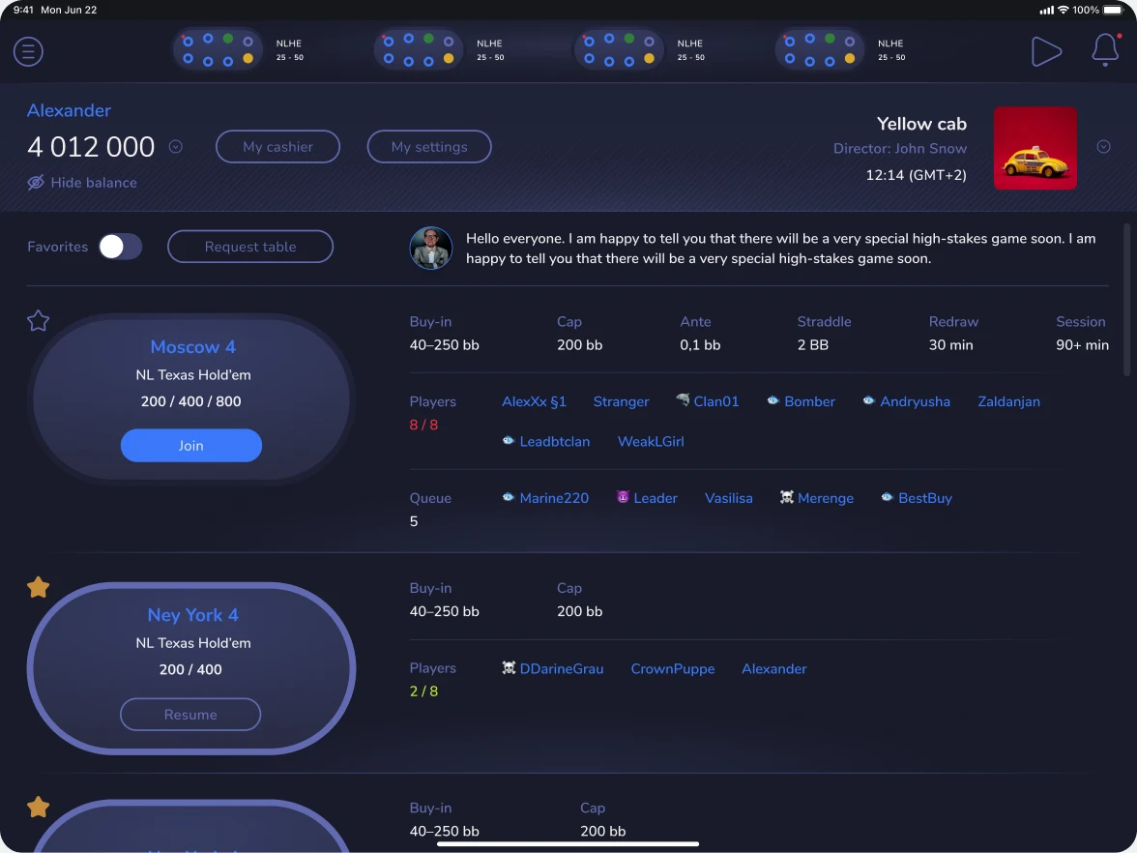The height and width of the screenshot is (853, 1137).
Task: Open player Alexander in Ney York 4
Action: point(773,669)
